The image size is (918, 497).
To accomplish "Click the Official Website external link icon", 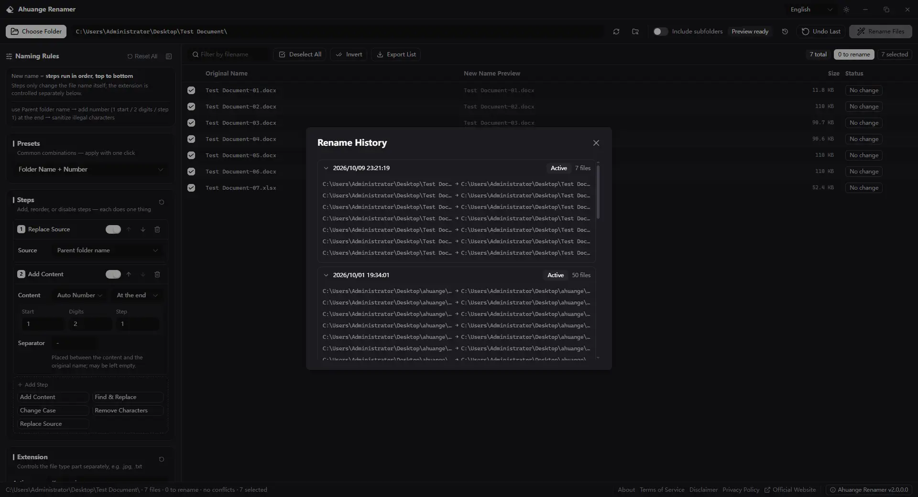I will pyautogui.click(x=767, y=490).
